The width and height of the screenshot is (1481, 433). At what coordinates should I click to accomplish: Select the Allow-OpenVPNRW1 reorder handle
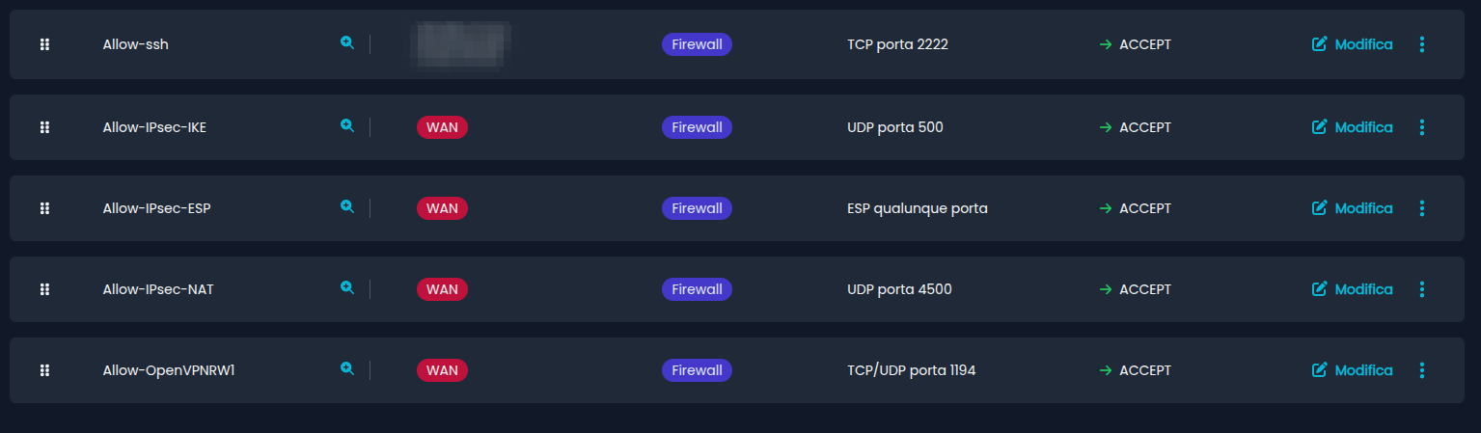[44, 370]
